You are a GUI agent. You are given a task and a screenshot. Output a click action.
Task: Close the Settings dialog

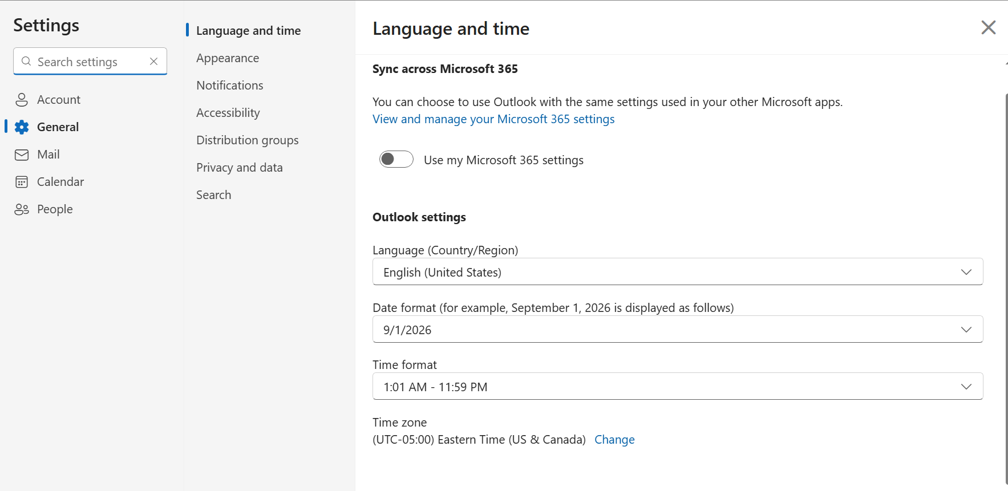pos(988,27)
